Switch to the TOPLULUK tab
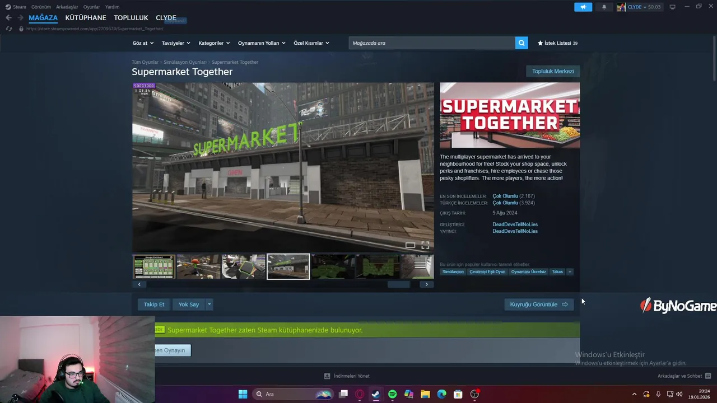Viewport: 717px width, 403px height. (x=131, y=18)
